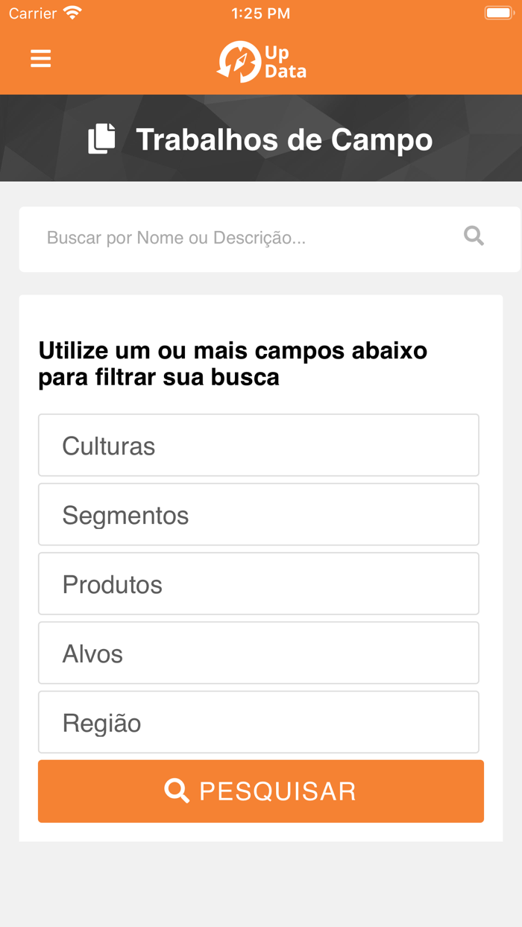
Task: Open the Segmentos dropdown
Action: pos(259,514)
